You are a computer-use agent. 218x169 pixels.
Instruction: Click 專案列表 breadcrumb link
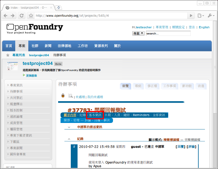pyautogui.click(x=19, y=55)
